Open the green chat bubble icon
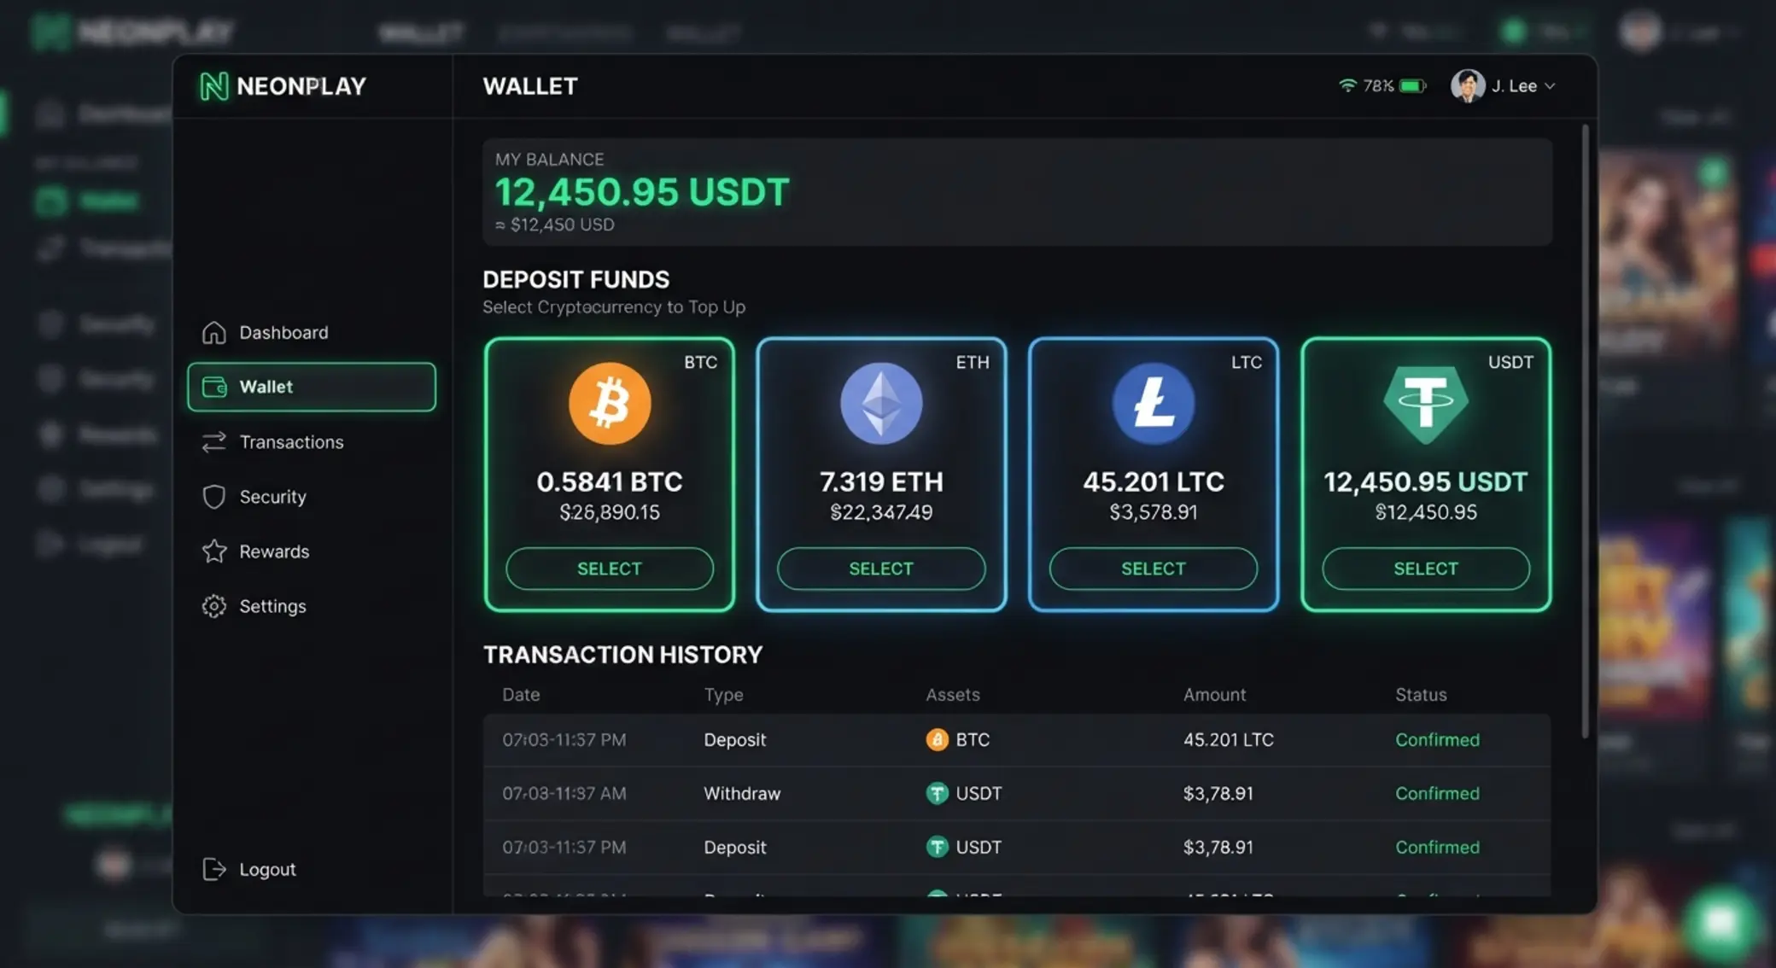This screenshot has height=968, width=1776. (1720, 921)
